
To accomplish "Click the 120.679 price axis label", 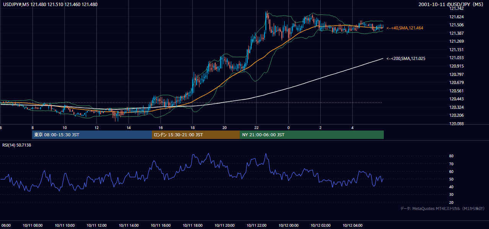I will [x=456, y=82].
